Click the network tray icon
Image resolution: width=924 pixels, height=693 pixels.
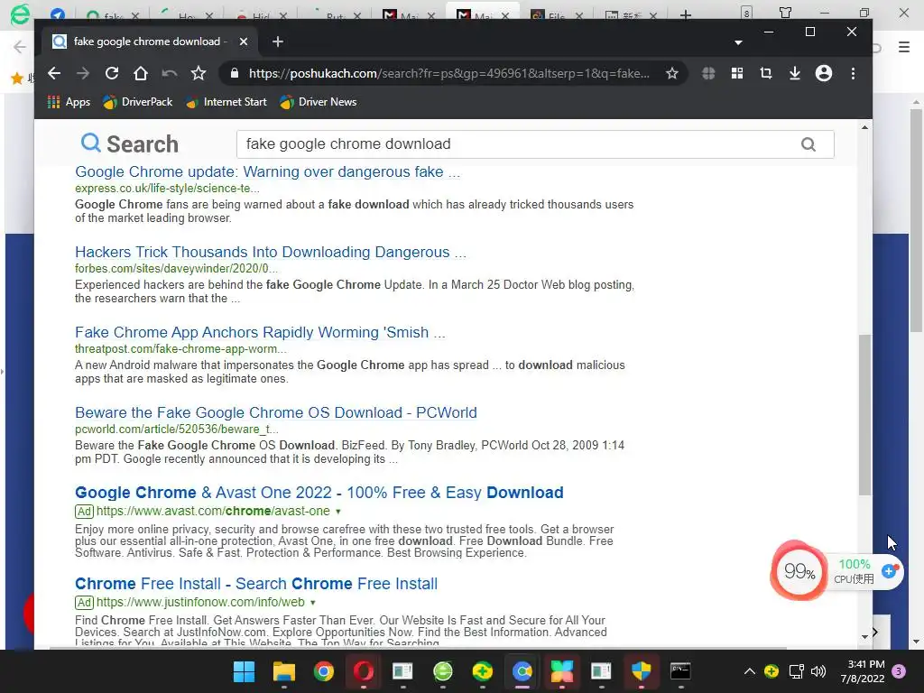796,671
